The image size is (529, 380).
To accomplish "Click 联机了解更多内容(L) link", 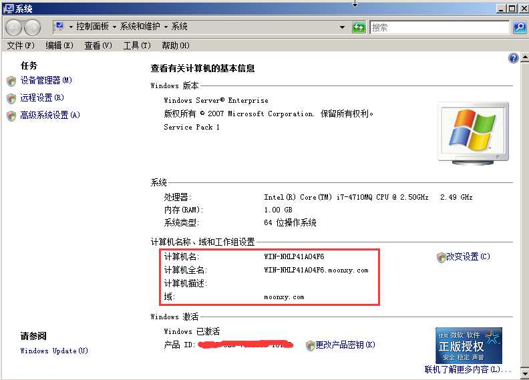I will (x=468, y=369).
